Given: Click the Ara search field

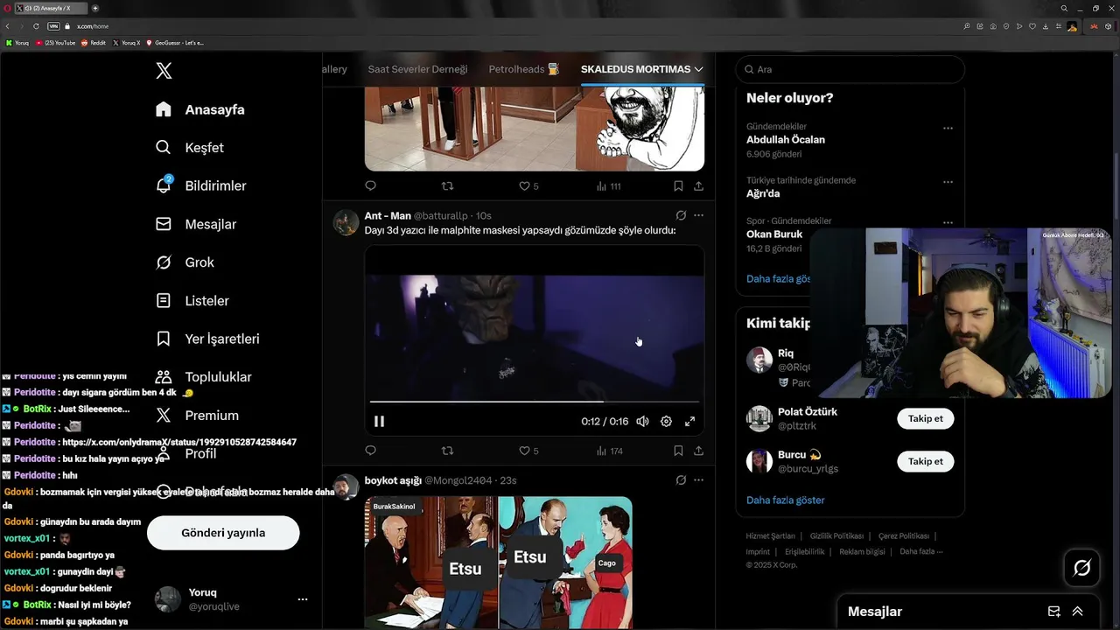Looking at the screenshot, I should point(850,69).
